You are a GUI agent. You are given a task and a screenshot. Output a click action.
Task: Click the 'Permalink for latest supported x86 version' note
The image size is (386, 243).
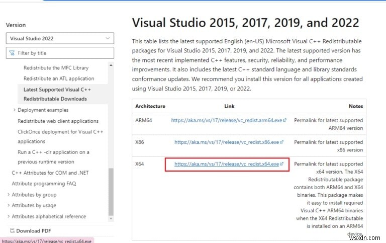pos(328,146)
